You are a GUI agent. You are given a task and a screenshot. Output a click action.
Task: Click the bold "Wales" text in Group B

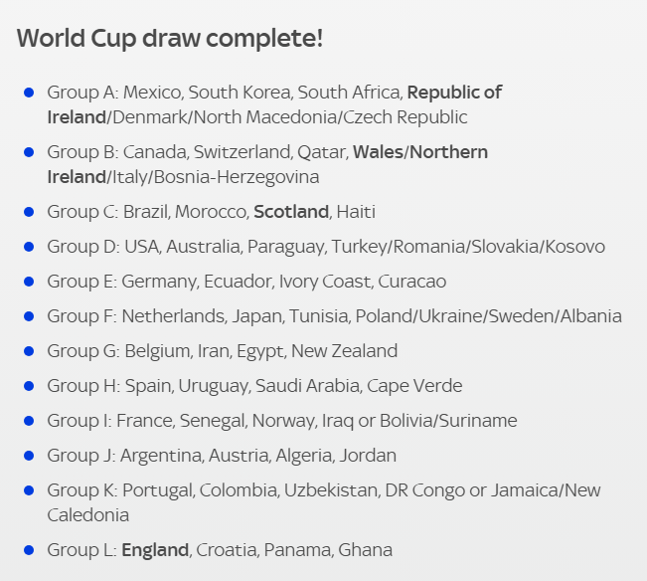click(x=379, y=152)
